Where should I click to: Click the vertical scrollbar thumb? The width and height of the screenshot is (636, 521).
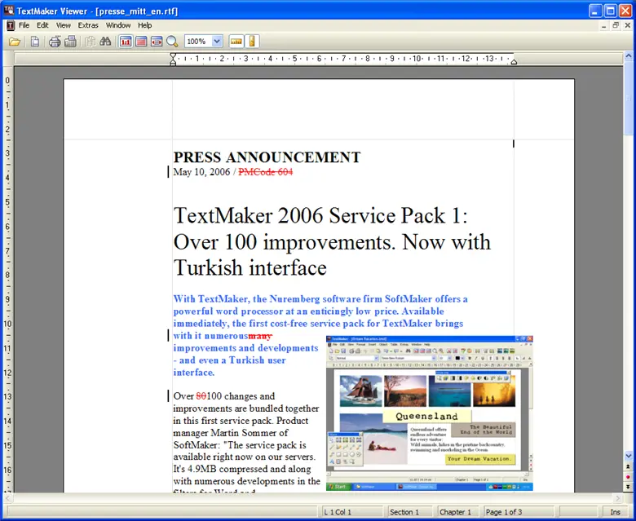[629, 98]
